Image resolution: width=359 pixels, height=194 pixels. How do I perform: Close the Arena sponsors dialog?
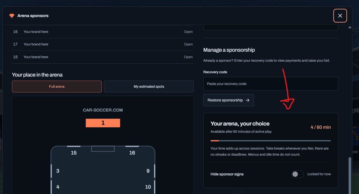pos(340,16)
